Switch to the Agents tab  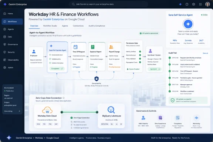[x=65, y=26]
